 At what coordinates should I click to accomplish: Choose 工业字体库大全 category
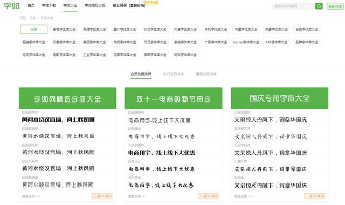pyautogui.click(x=94, y=55)
